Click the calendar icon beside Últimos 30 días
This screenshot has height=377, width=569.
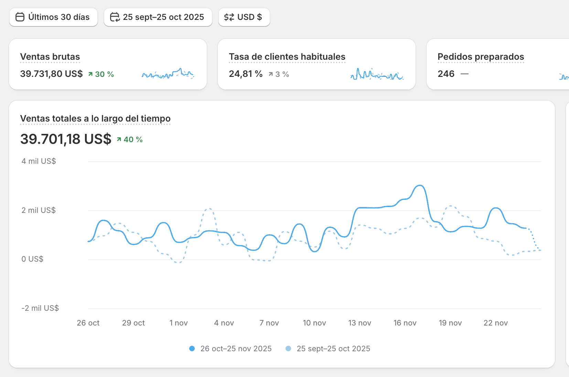[20, 17]
